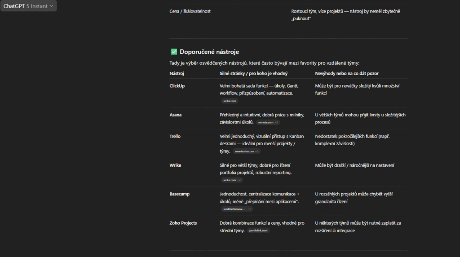This screenshot has height=257, width=460.
Task: Click the green checkmark icon beside Doporučené nástroje
Action: pos(173,52)
